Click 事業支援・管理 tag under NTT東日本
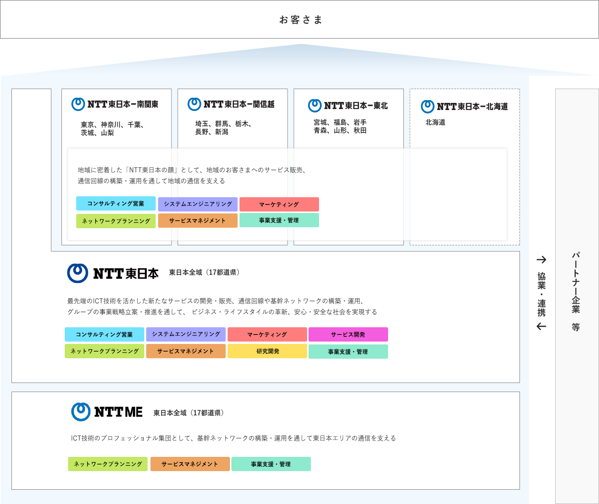The height and width of the screenshot is (504, 599). pyautogui.click(x=348, y=352)
